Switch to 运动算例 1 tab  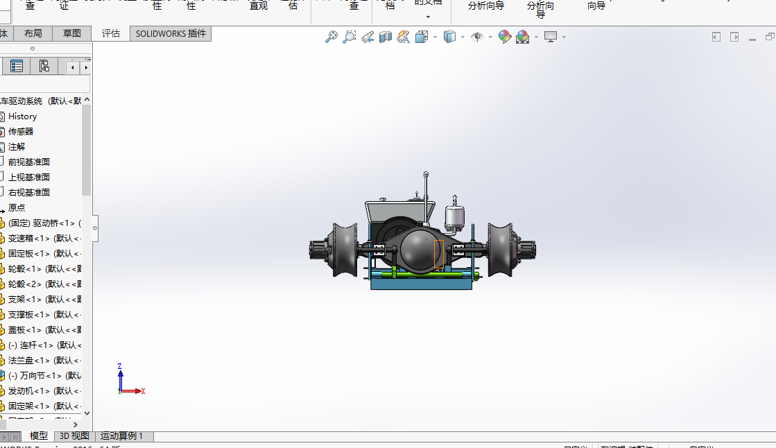coord(122,436)
